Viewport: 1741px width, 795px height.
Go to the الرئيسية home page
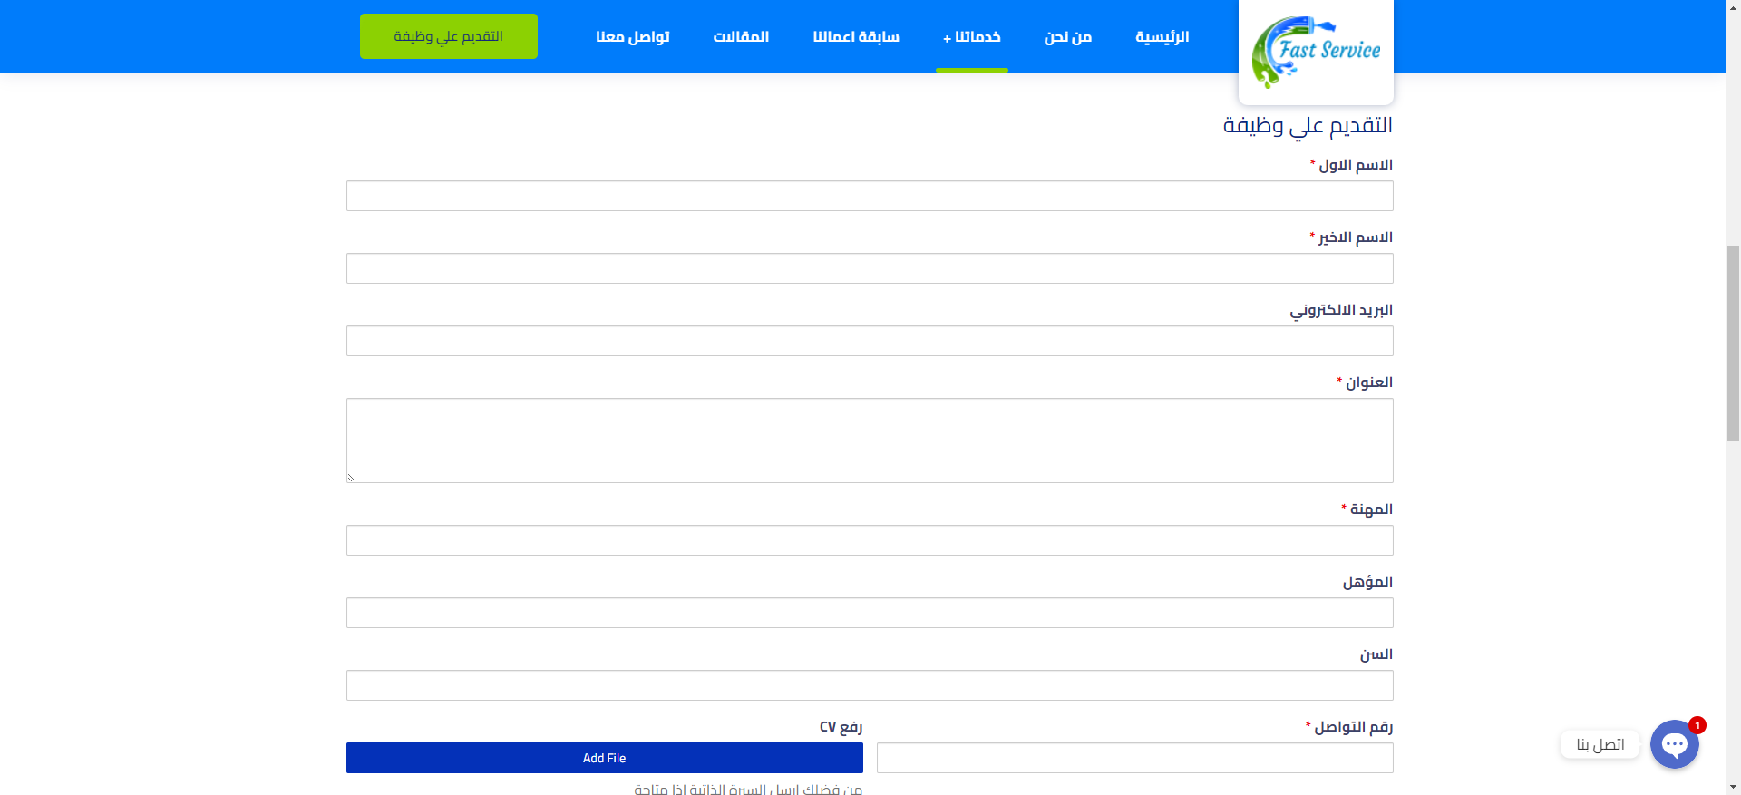pos(1162,36)
